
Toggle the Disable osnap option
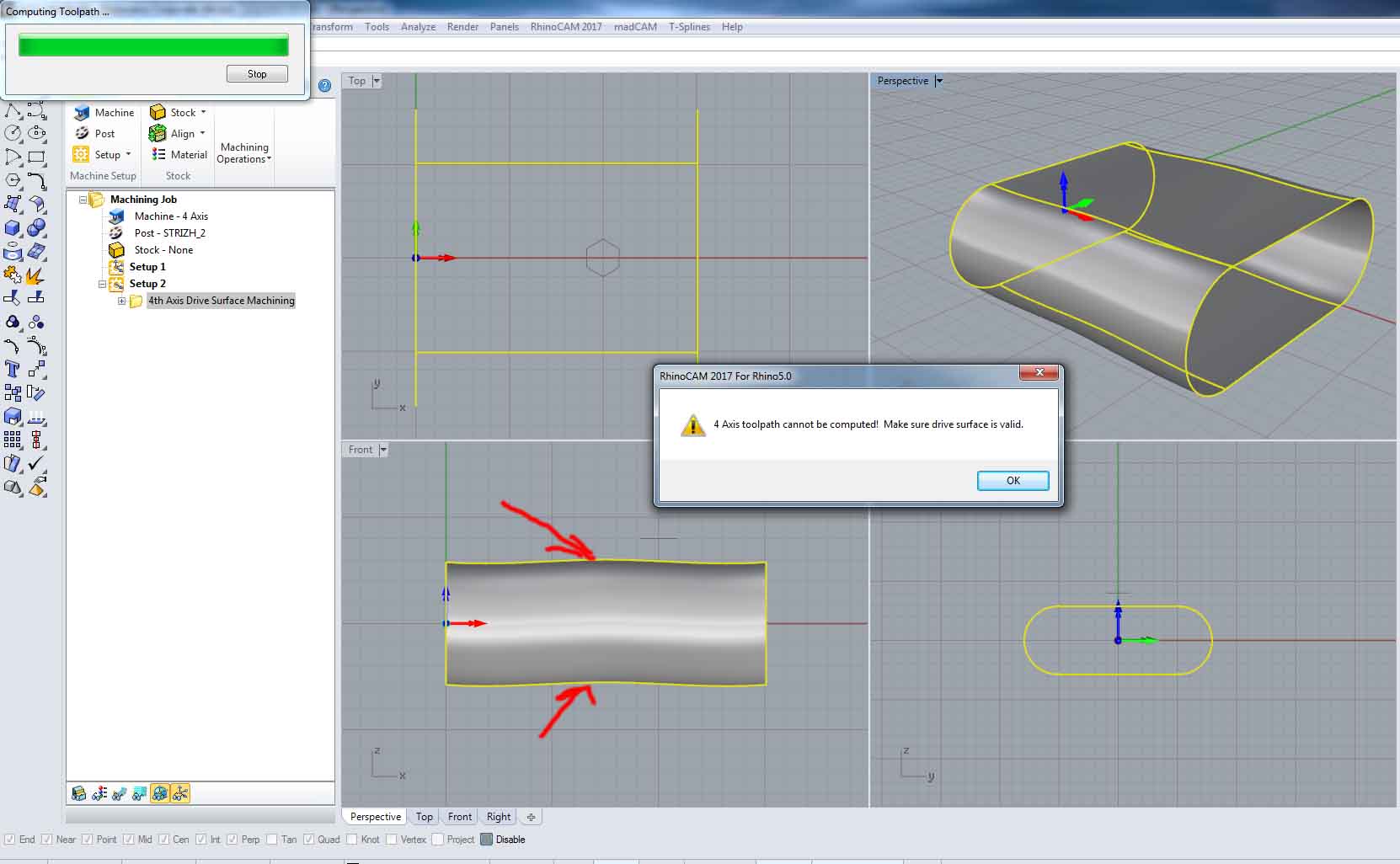[x=487, y=840]
